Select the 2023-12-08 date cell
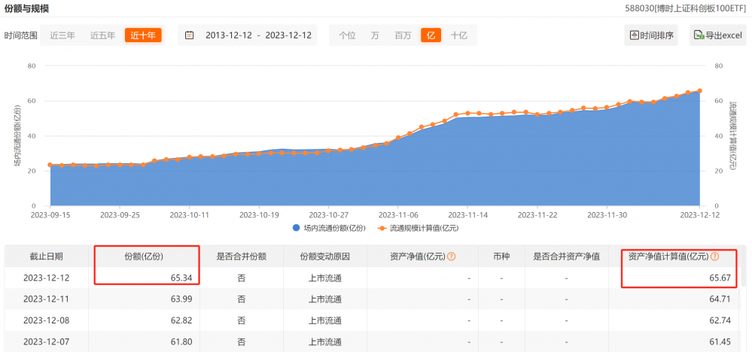This screenshot has width=752, height=352. pyautogui.click(x=46, y=320)
